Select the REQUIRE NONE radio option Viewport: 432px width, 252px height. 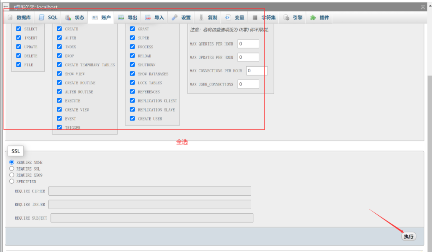tap(12, 162)
